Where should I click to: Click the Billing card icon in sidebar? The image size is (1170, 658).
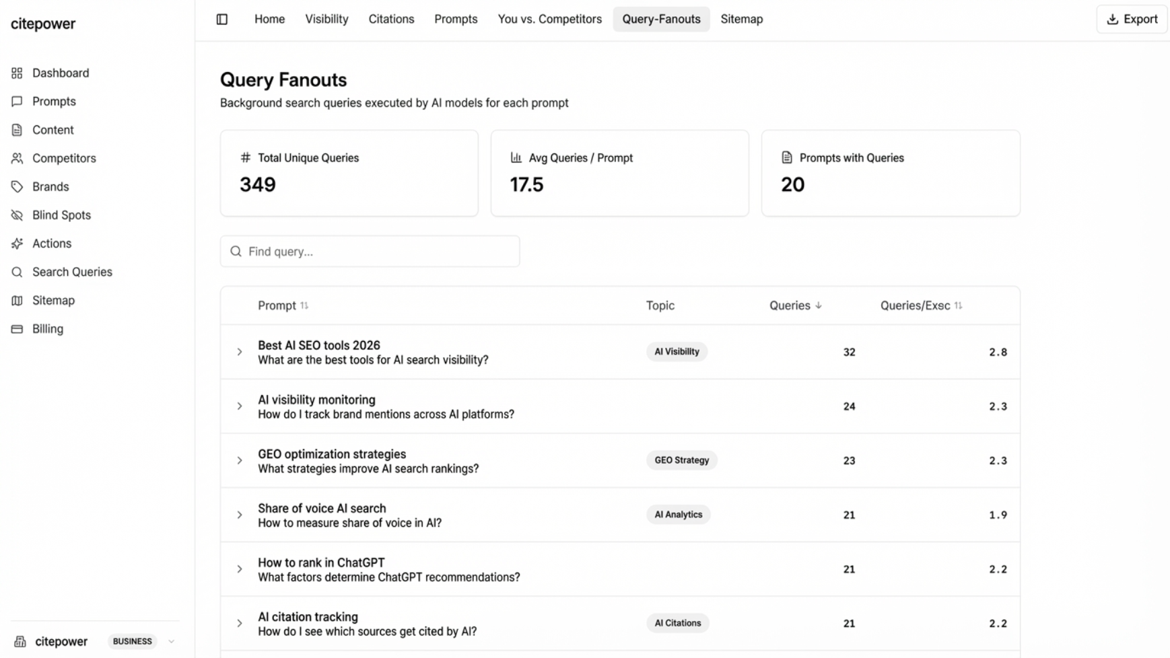pyautogui.click(x=17, y=329)
